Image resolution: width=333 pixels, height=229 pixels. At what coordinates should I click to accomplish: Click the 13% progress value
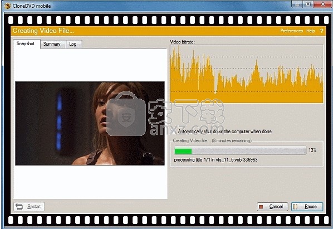[312, 150]
